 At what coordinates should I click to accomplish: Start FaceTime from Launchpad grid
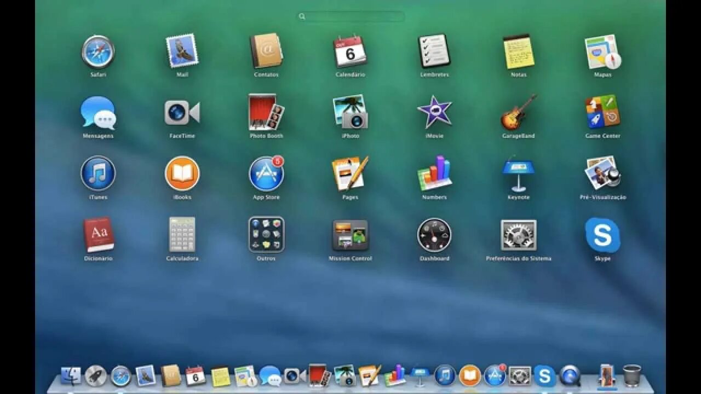[182, 113]
